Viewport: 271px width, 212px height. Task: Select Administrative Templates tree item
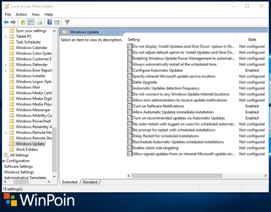coord(25,177)
